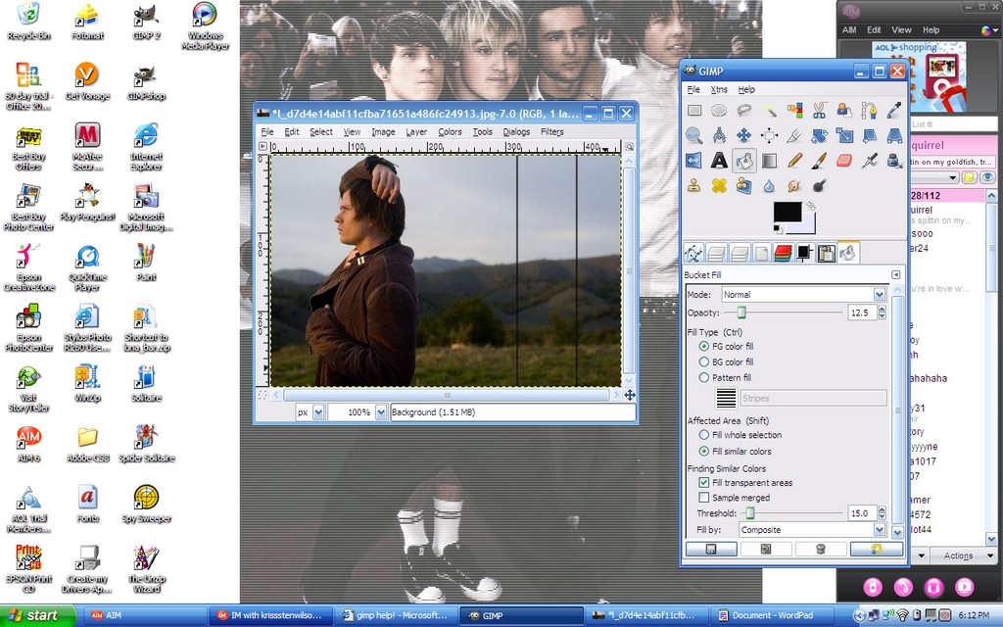
Task: Select the Paintbrush tool
Action: pyautogui.click(x=820, y=160)
